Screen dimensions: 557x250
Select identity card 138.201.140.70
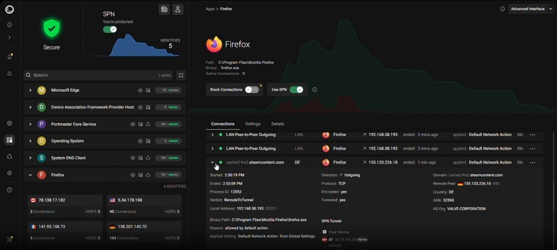click(144, 232)
